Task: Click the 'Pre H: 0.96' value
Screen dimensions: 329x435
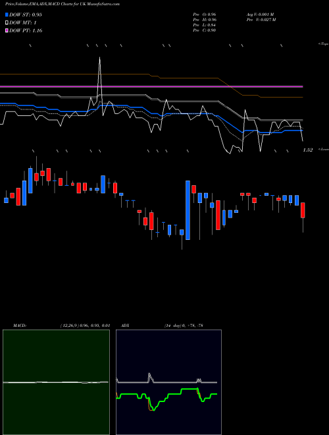Action: (x=205, y=20)
